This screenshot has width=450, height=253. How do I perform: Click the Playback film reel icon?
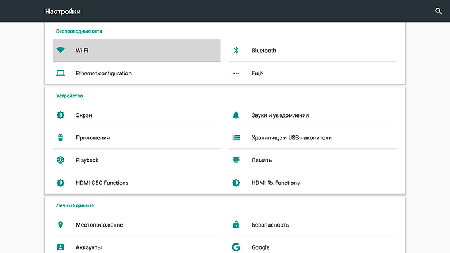click(x=61, y=160)
